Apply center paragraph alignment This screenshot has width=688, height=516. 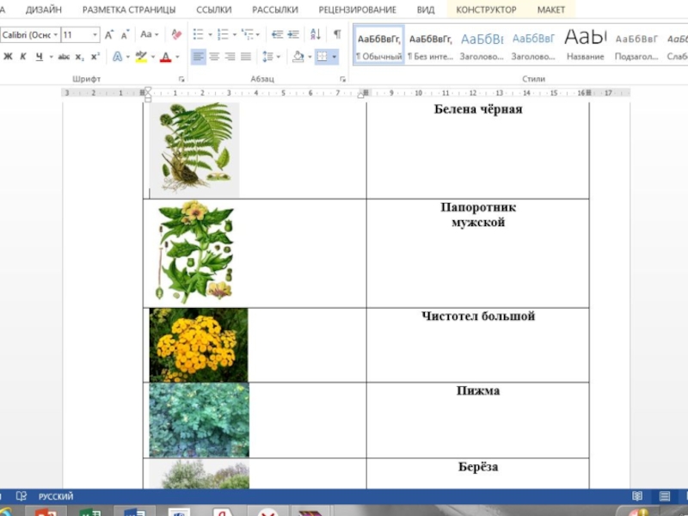[214, 57]
